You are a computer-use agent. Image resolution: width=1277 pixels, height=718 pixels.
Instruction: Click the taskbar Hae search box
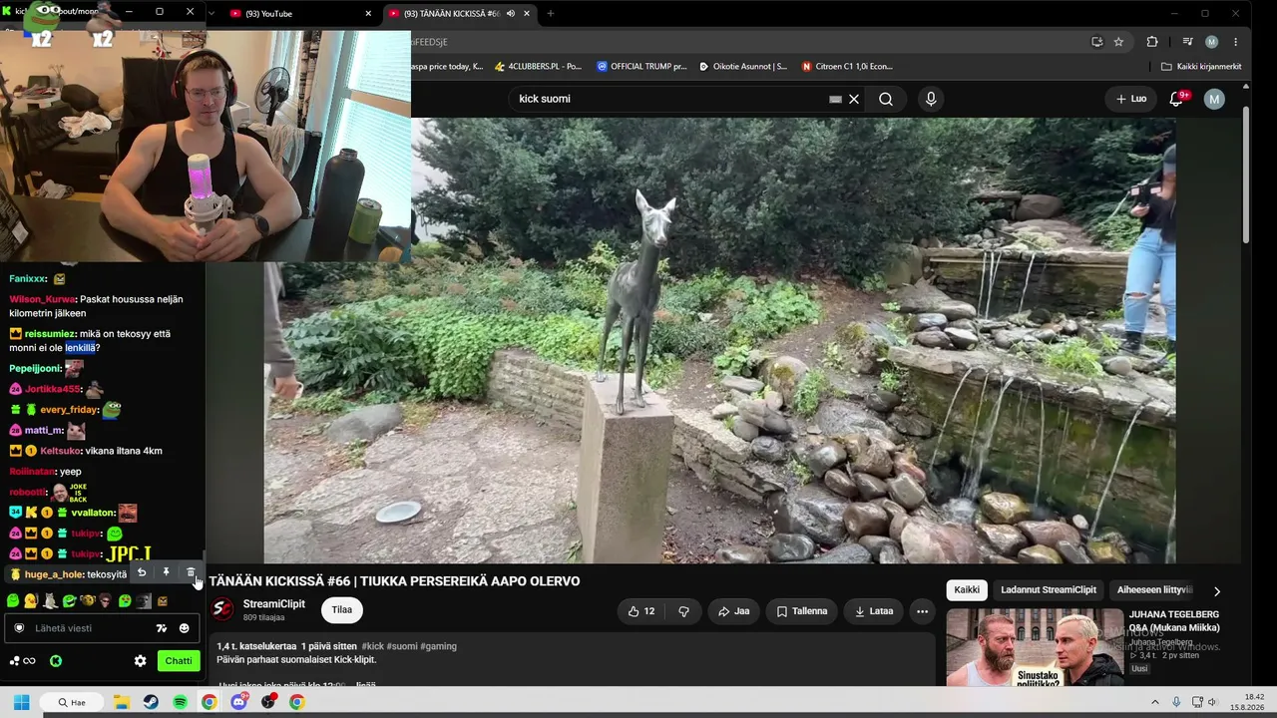pyautogui.click(x=72, y=702)
